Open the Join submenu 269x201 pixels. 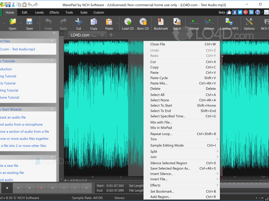click(182, 157)
